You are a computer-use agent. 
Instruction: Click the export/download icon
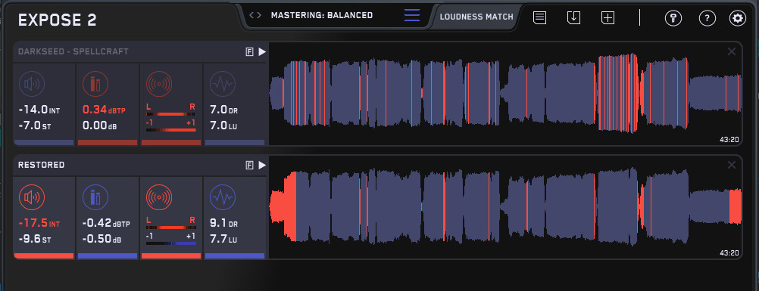(573, 18)
